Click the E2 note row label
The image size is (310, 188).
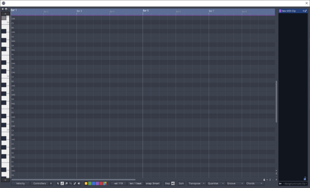(x=13, y=166)
